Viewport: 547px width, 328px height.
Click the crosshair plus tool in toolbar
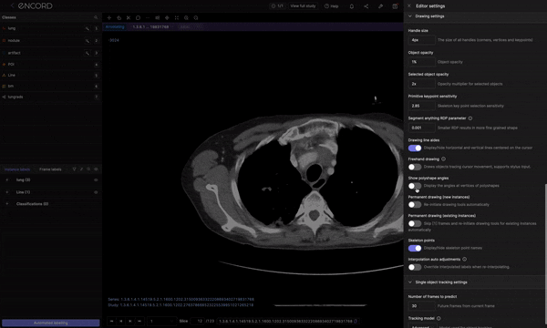coord(109,18)
